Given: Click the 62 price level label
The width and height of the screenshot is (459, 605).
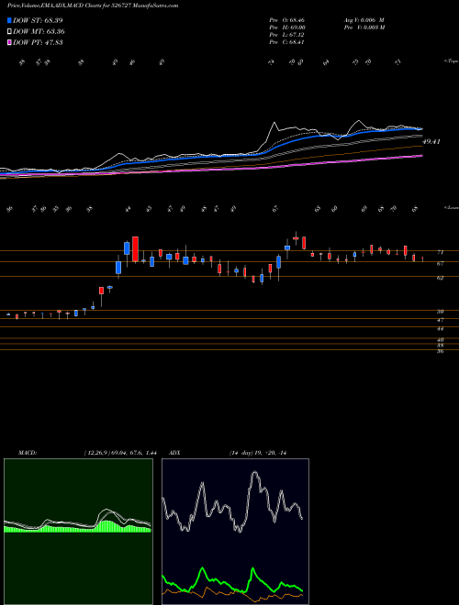Looking at the screenshot, I should coord(440,278).
